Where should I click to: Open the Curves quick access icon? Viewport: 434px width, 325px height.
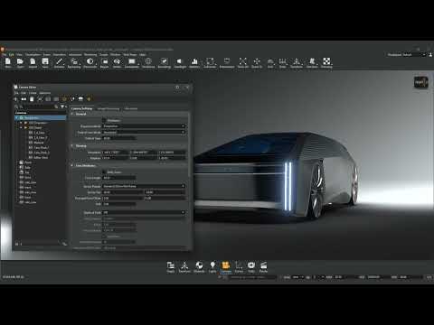click(x=239, y=267)
